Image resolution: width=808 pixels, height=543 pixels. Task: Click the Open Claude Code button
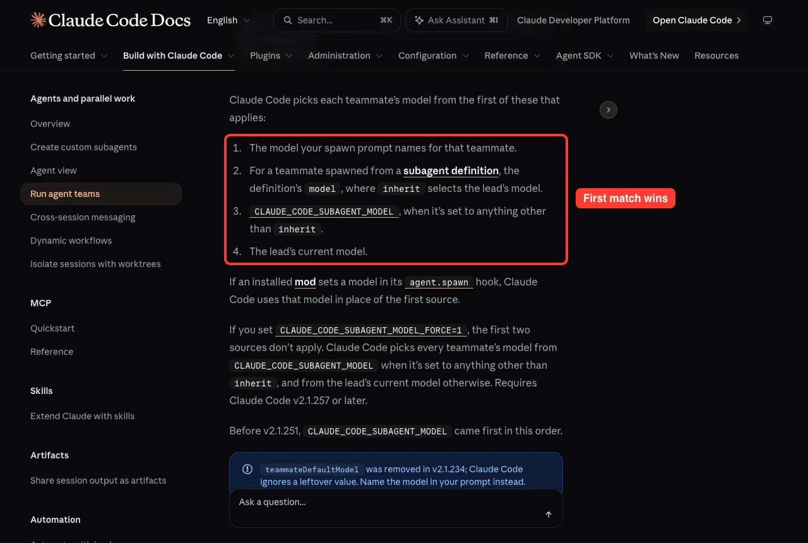[696, 20]
